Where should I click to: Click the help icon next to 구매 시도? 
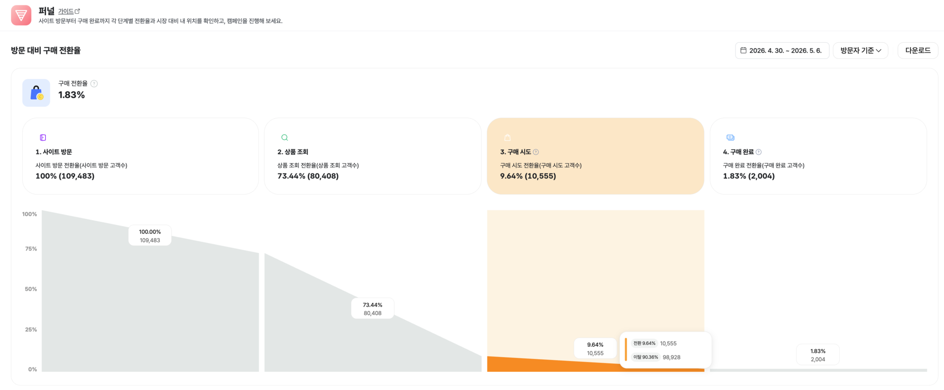(x=536, y=152)
